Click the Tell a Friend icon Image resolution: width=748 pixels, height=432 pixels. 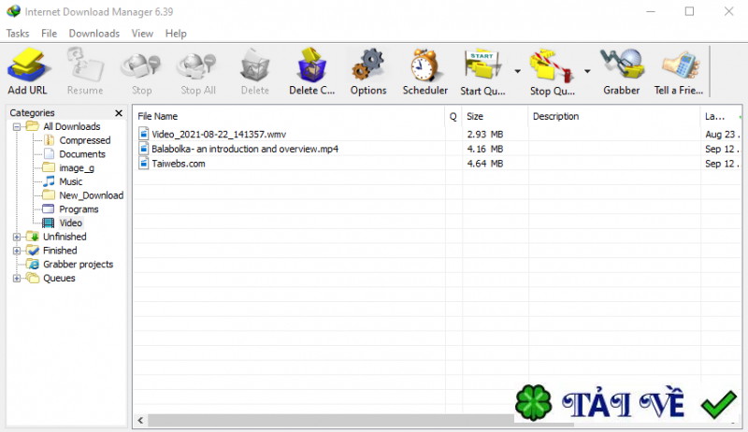coord(680,65)
